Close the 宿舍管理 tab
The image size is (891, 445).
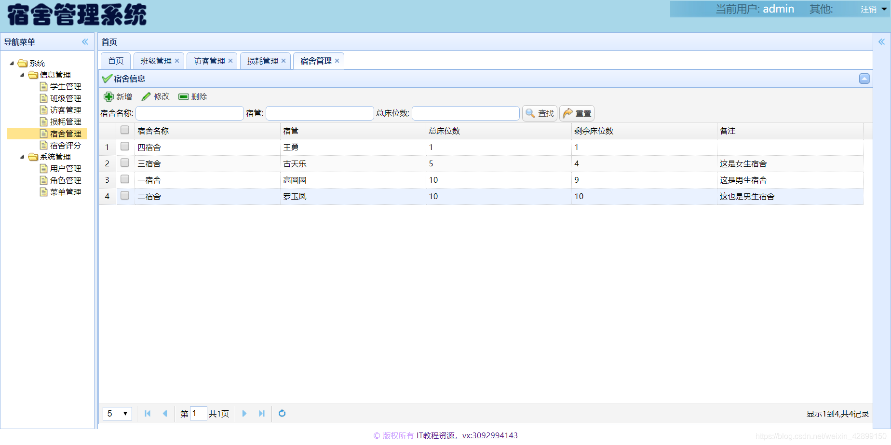(337, 61)
